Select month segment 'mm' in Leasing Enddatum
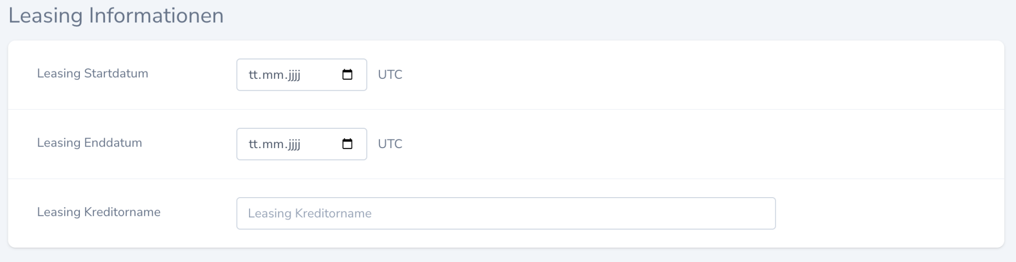 click(x=273, y=144)
